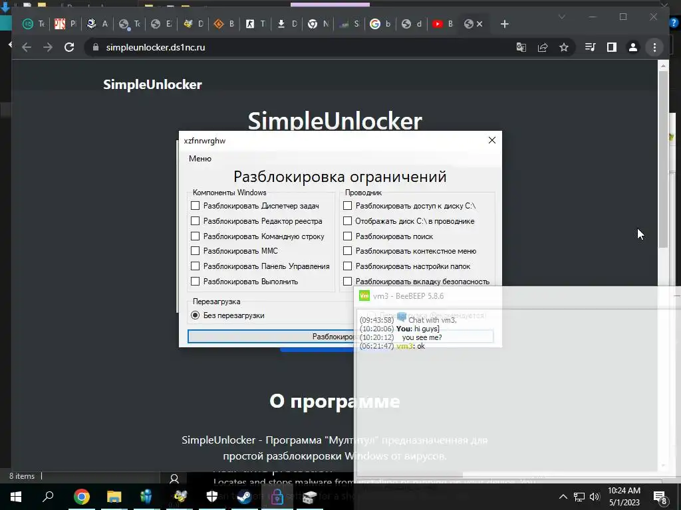Check Разблокировать Панель Управления
Image resolution: width=681 pixels, height=510 pixels.
pyautogui.click(x=196, y=266)
